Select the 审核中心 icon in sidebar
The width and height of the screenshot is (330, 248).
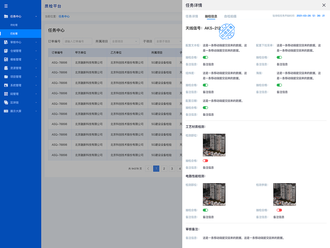[x=6, y=42]
